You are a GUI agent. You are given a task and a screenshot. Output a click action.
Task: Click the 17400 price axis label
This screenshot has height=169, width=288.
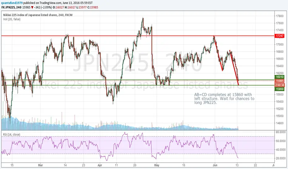click(x=280, y=30)
